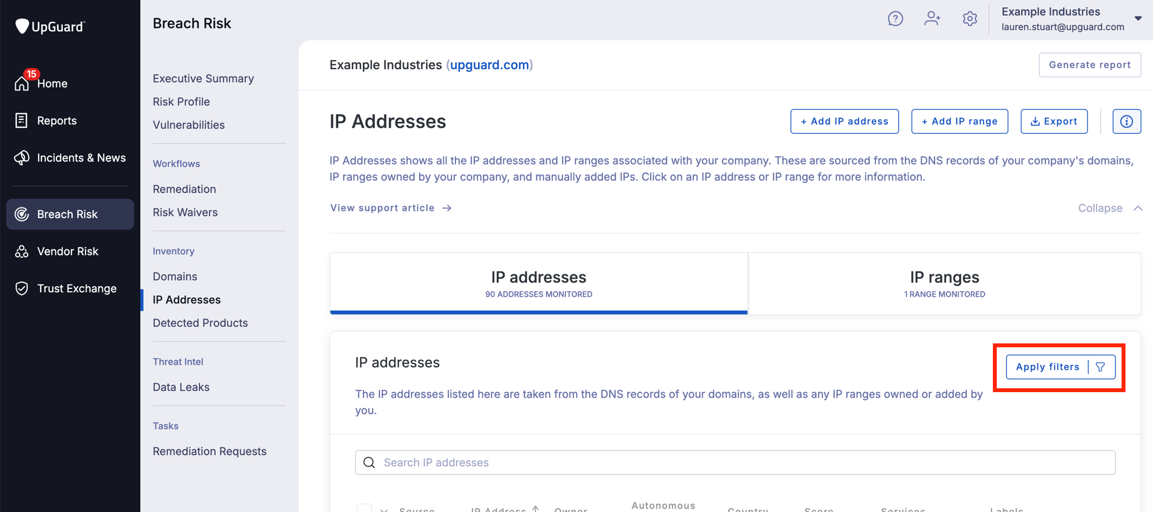This screenshot has height=512, width=1153.
Task: Open the help question-mark icon
Action: click(895, 18)
